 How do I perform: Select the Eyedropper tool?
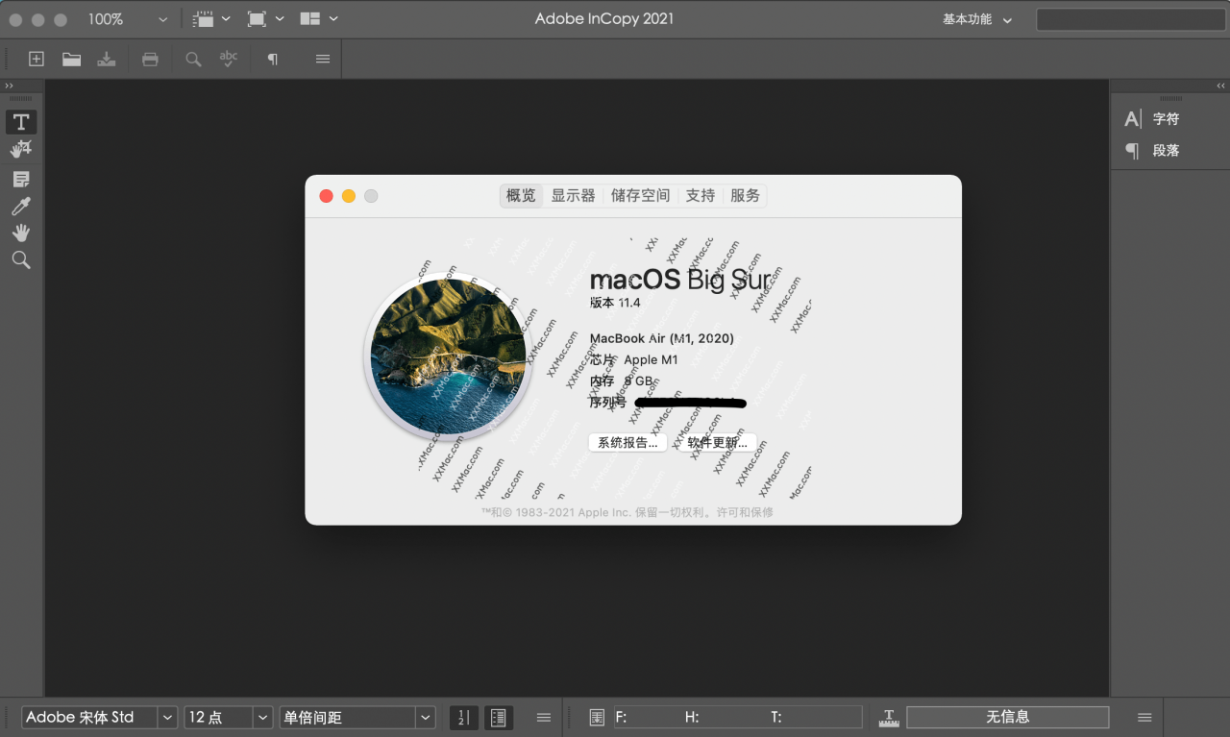(x=21, y=206)
